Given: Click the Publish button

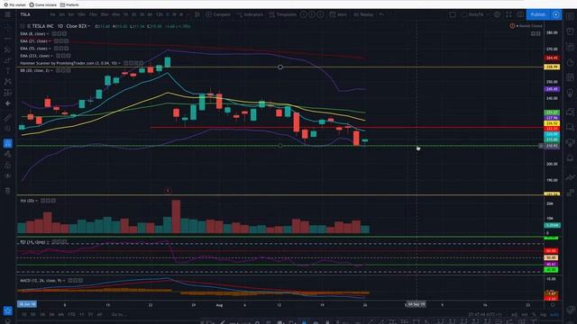Looking at the screenshot, I should coord(537,14).
